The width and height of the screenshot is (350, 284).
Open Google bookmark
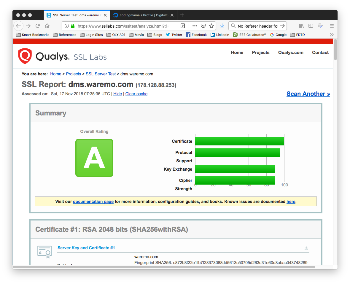pos(278,35)
